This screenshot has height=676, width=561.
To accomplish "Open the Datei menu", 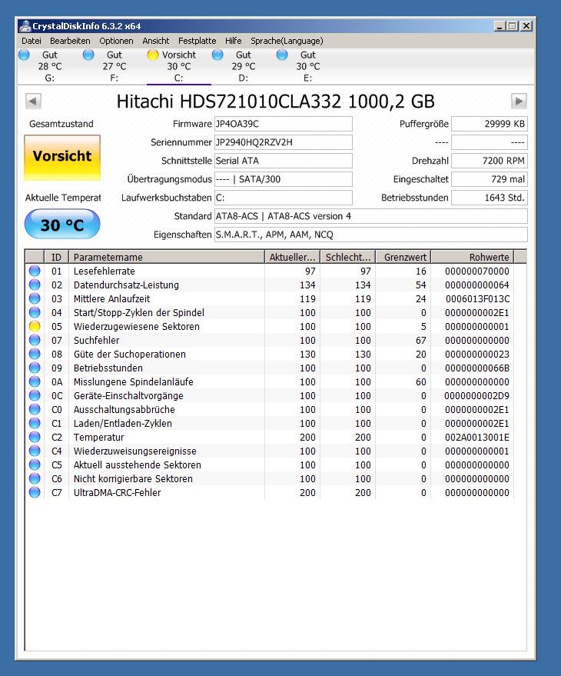I will tap(32, 41).
